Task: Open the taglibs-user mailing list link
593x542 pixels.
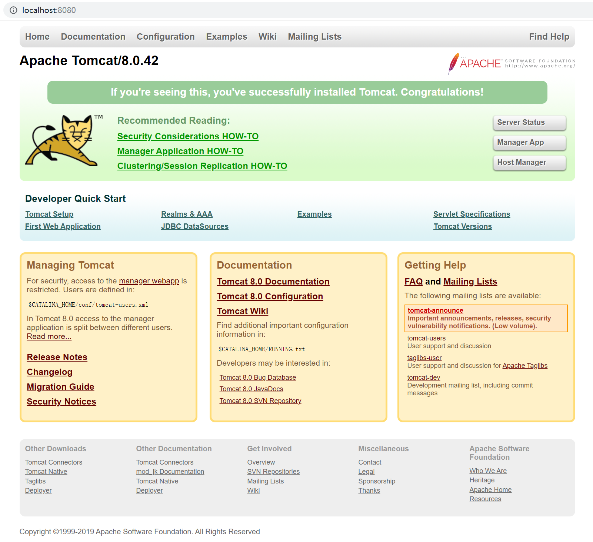Action: [x=424, y=358]
